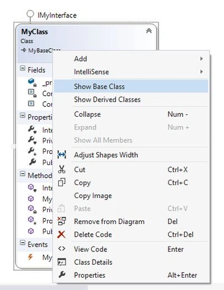
Task: Collapse the Properties compartment toggle
Action: 22,116
